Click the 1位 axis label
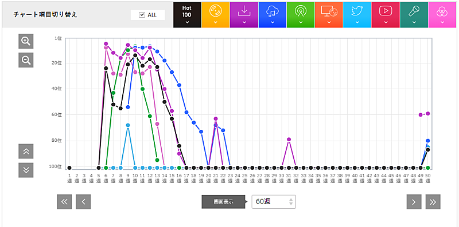459x227 pixels. pyautogui.click(x=58, y=38)
